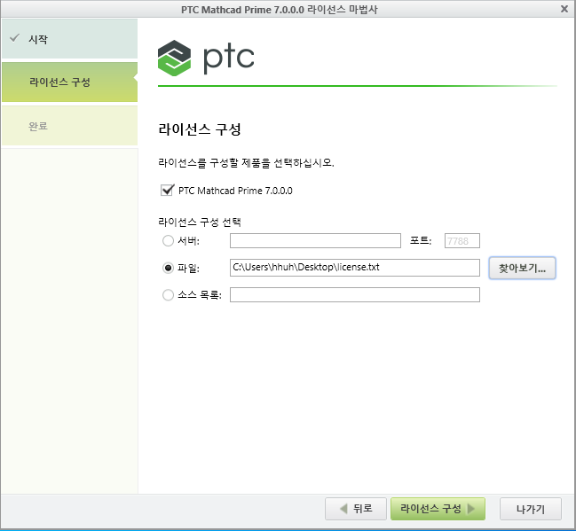Select the 라이선스 구성 step in sidebar
Viewport: 576px width, 531px height.
pos(70,82)
